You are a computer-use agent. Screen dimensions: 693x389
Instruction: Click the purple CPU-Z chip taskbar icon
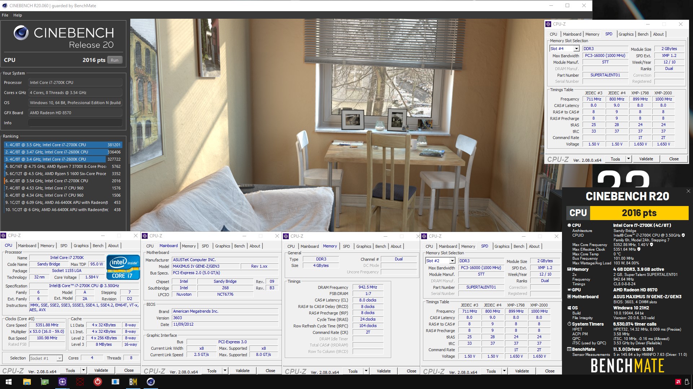(x=62, y=382)
